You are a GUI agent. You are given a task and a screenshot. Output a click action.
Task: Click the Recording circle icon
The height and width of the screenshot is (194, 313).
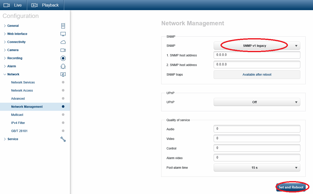(x=63, y=58)
